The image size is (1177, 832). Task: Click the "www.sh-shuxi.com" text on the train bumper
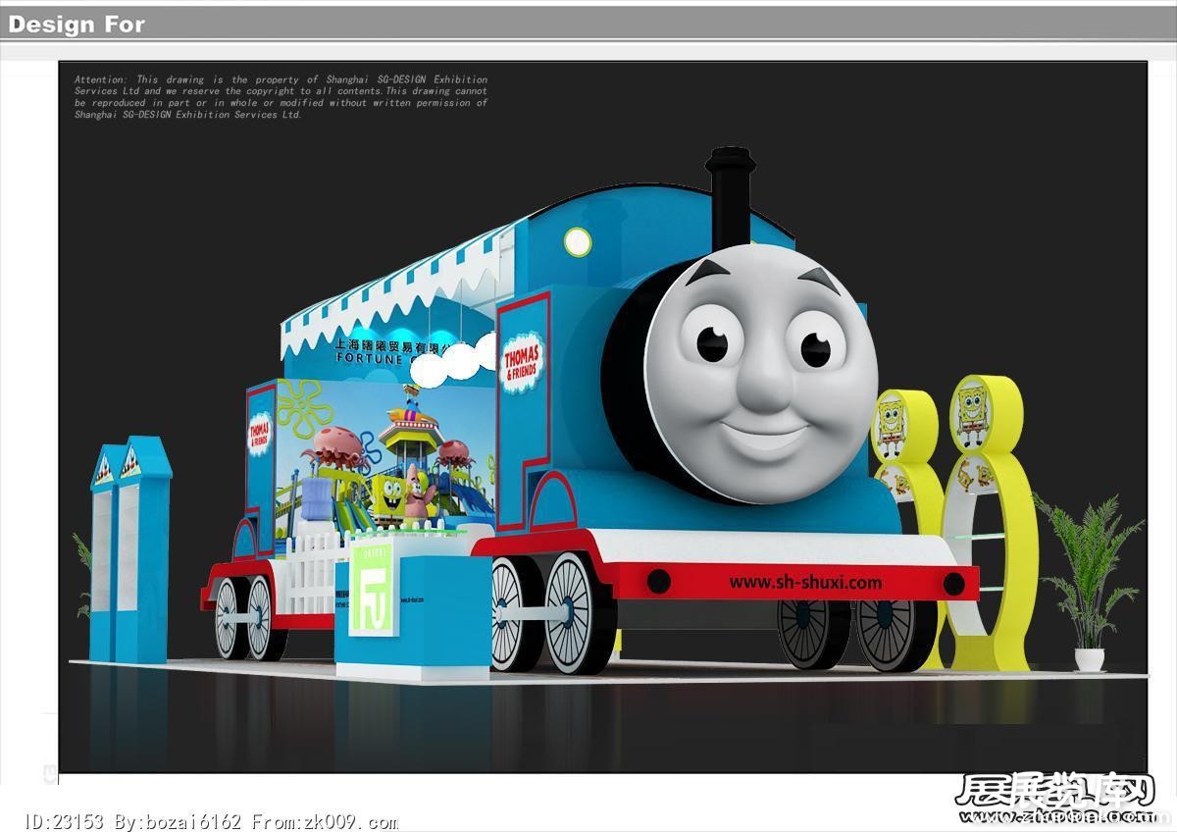[805, 582]
